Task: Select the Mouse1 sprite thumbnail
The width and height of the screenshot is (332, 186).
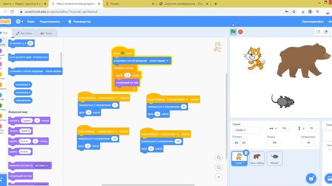Action: click(274, 159)
